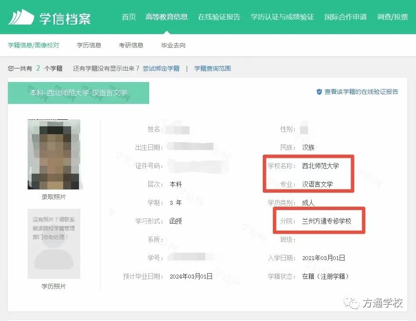Viewport: 416px width, 321px height.
Task: Click the 学信档案 logo icon
Action: click(x=21, y=17)
